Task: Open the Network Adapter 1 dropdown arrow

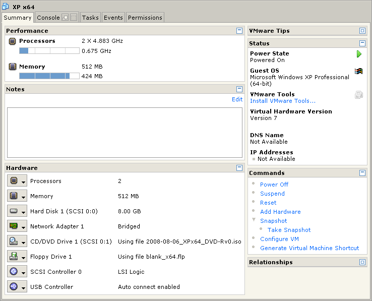Action: [23, 228]
